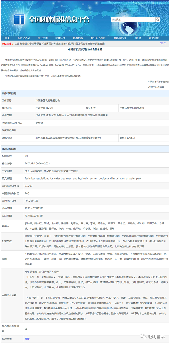Click 查看 link for 标准文本

[27, 339]
